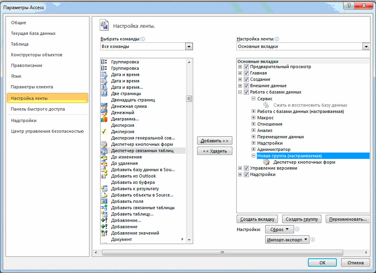The width and height of the screenshot is (376, 273).
Task: Select Новая группа (настраиваемая) in ribbon tree
Action: click(x=313, y=156)
